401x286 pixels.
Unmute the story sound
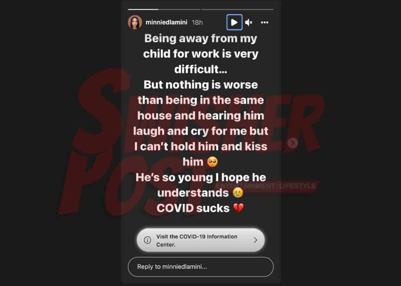249,22
